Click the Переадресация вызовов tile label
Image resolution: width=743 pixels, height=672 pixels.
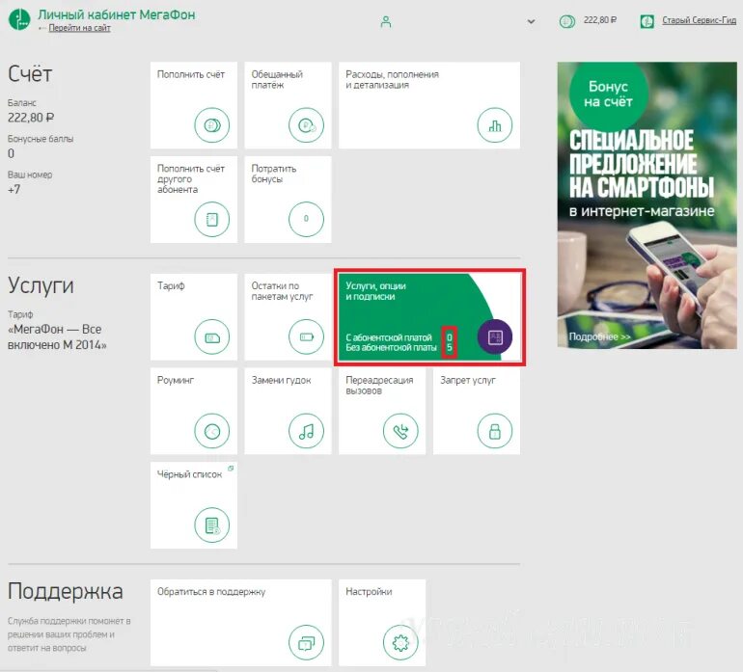point(379,385)
